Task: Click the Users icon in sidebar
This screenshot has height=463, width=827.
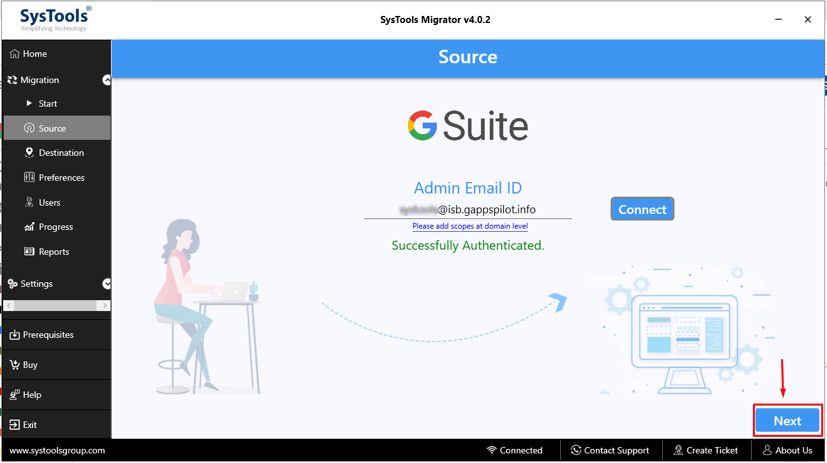Action: pyautogui.click(x=29, y=202)
